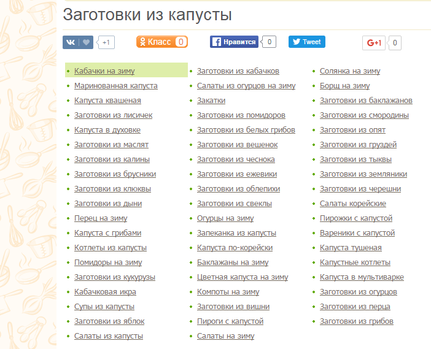Open Борщ на зиму recipes
This screenshot has height=349, width=431.
(344, 86)
